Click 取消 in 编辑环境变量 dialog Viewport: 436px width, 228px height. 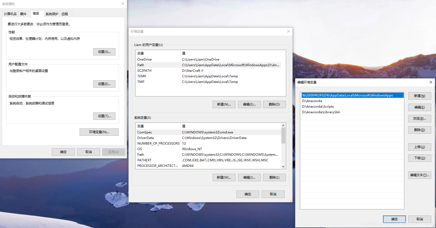(x=420, y=219)
